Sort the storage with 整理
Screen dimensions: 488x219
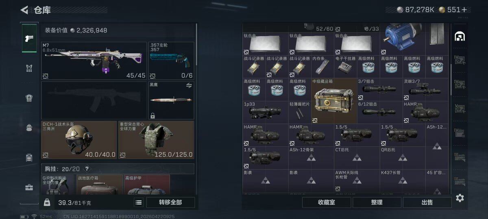[x=377, y=202]
